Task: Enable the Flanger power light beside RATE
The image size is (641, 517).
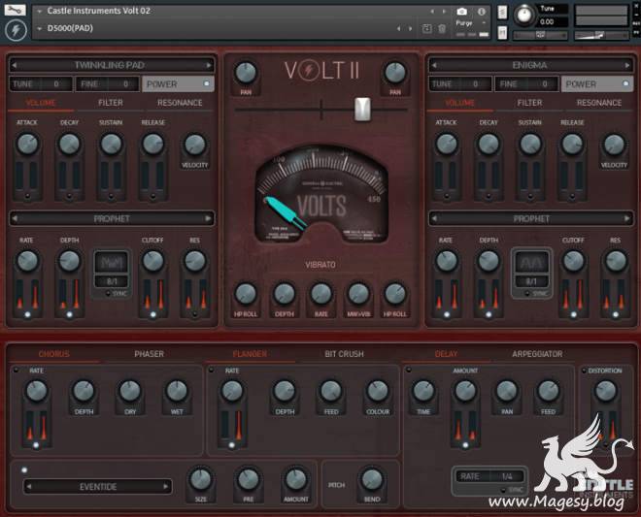Action: pyautogui.click(x=212, y=371)
